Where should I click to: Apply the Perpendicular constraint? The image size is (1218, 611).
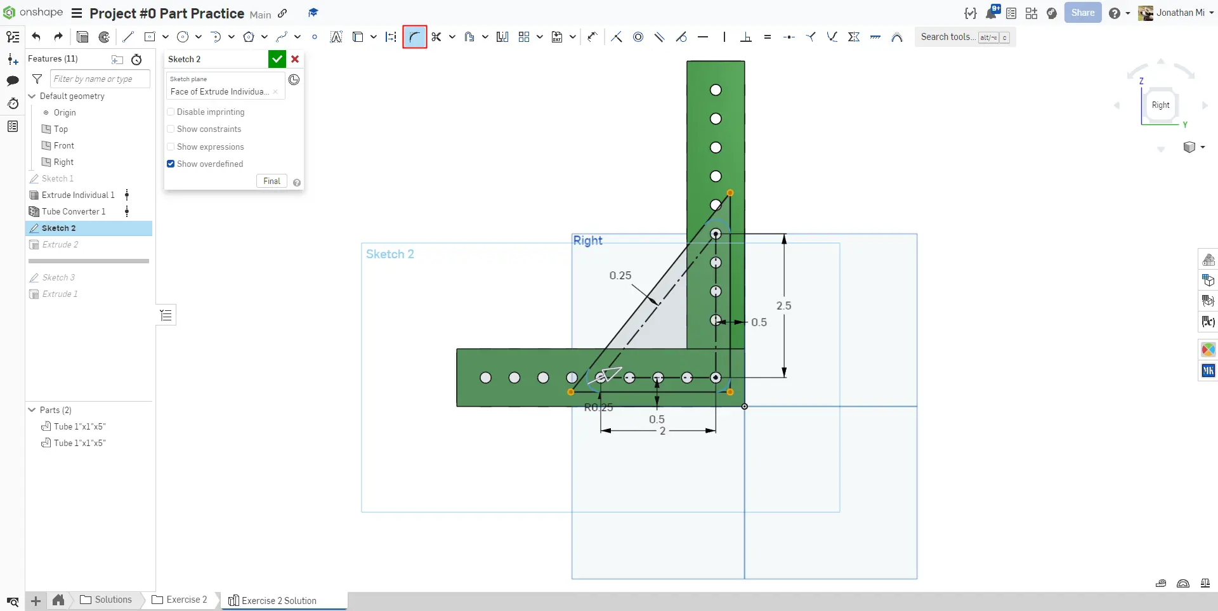pos(746,37)
